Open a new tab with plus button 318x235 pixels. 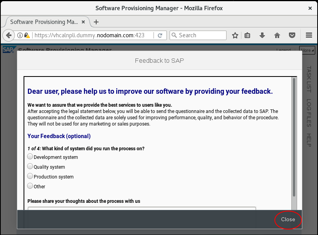(96, 22)
